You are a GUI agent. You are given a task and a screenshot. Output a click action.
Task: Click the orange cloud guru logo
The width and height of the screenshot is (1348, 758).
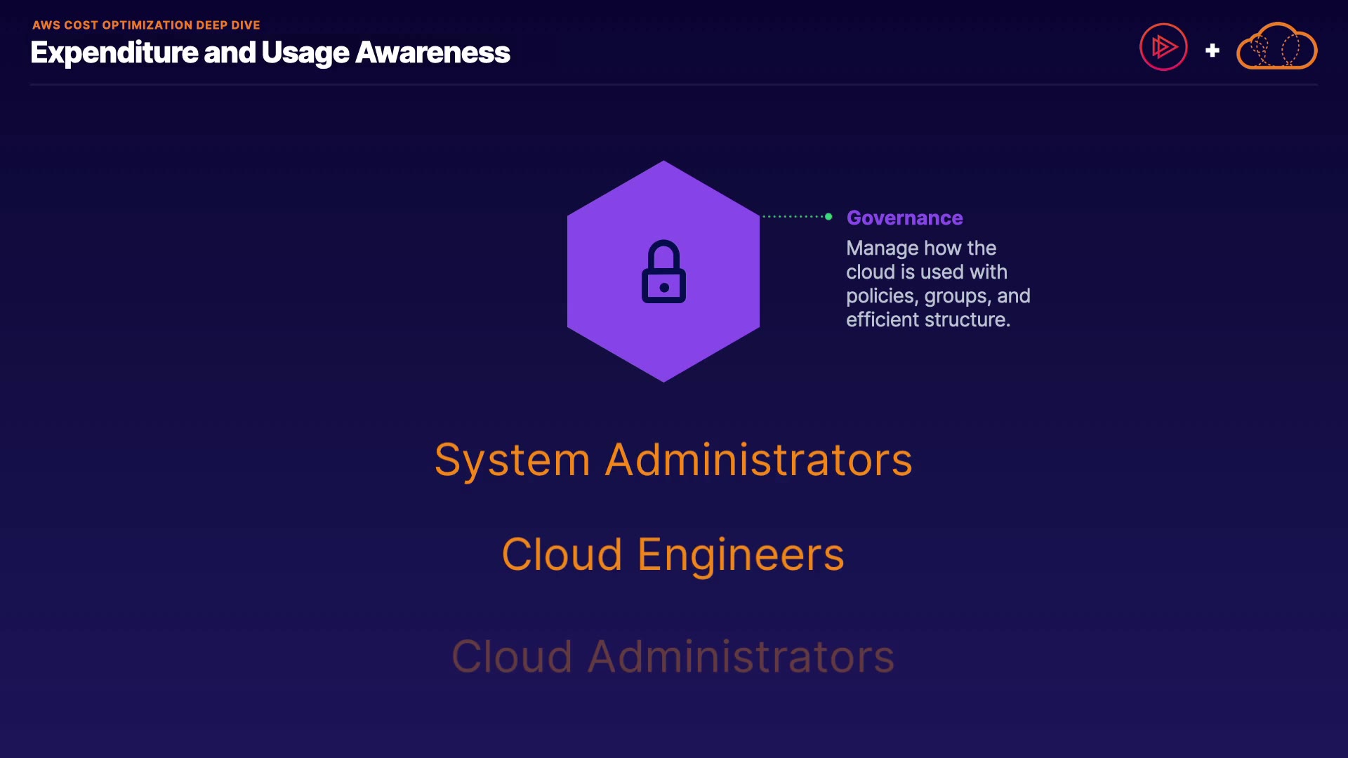tap(1276, 47)
